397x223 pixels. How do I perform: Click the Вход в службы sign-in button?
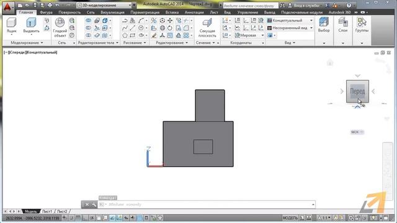(304, 6)
